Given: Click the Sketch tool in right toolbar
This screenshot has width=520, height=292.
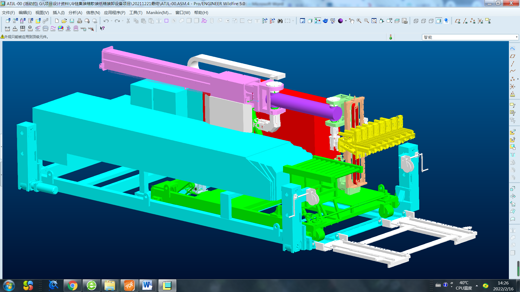Looking at the screenshot, I should [512, 49].
